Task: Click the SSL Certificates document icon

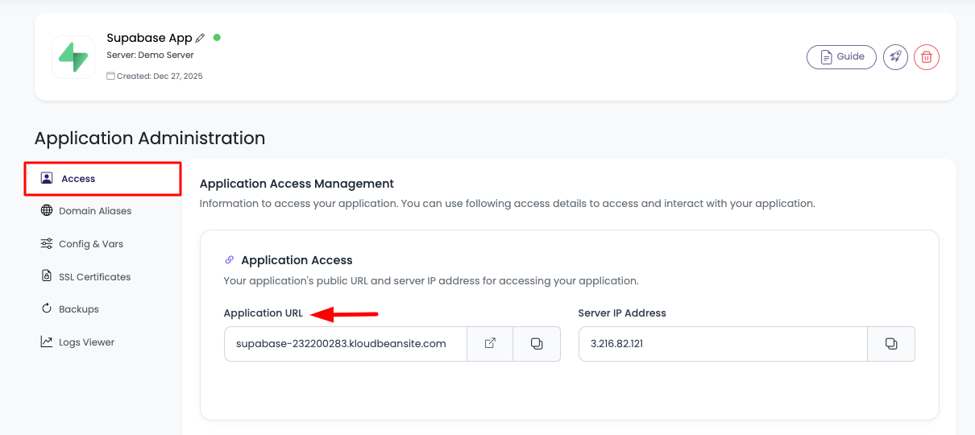Action: 47,276
